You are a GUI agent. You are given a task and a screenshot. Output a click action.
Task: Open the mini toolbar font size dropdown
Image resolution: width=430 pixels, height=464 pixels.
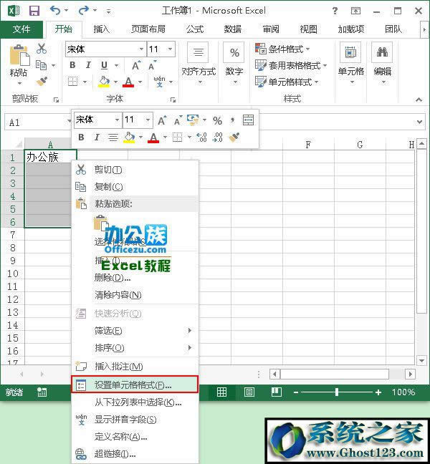pyautogui.click(x=148, y=120)
